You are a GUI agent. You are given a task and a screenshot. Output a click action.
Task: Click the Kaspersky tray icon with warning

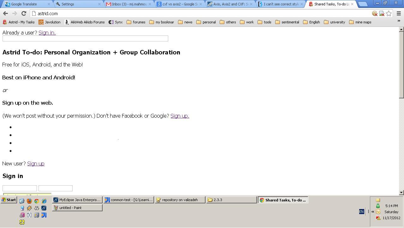click(x=378, y=218)
